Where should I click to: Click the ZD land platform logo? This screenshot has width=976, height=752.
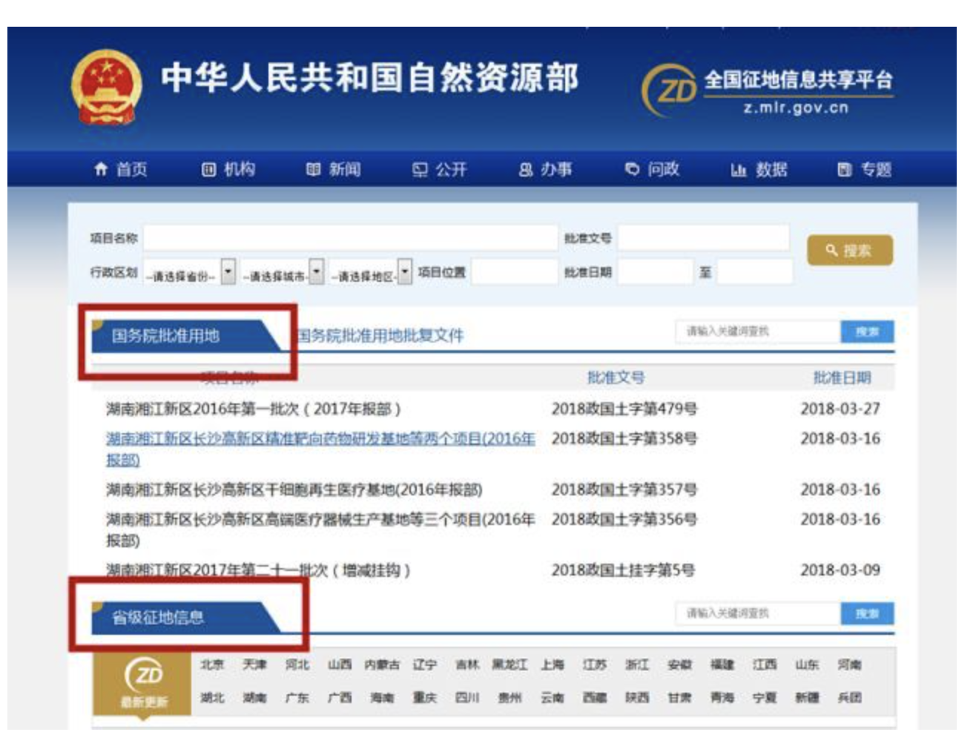(669, 90)
